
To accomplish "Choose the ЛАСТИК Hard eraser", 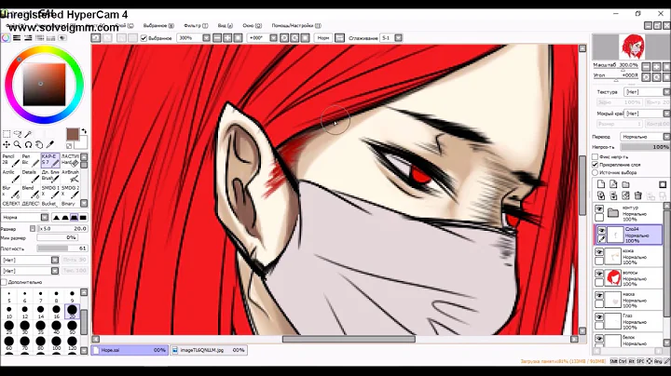I will tap(70, 160).
